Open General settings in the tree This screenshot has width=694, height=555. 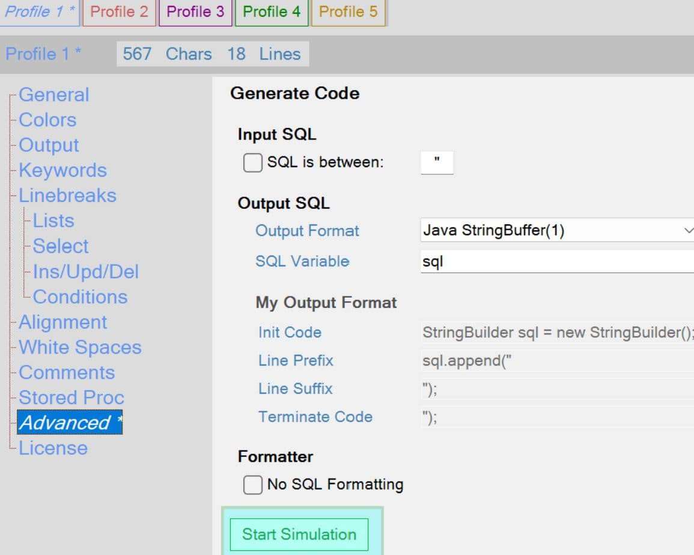[x=53, y=95]
